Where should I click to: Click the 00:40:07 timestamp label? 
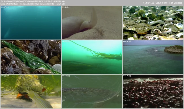[66, 76]
